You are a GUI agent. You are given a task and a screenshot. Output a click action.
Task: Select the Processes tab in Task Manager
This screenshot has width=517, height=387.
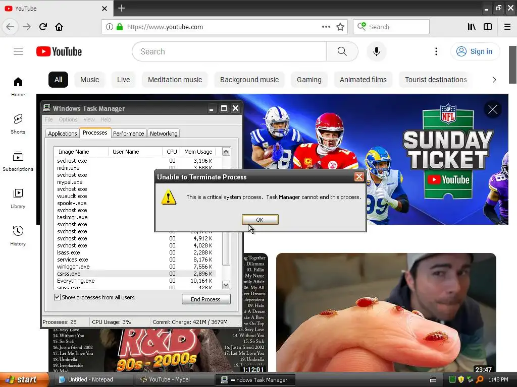click(95, 133)
